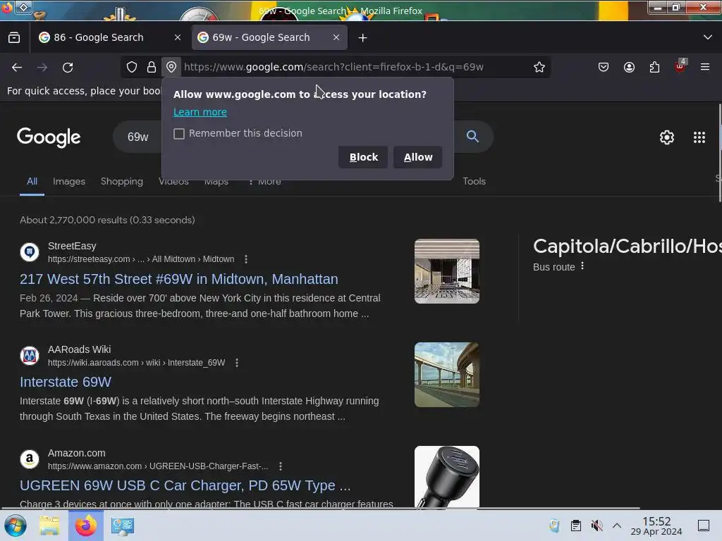Open the extensions puzzle icon

tap(654, 67)
